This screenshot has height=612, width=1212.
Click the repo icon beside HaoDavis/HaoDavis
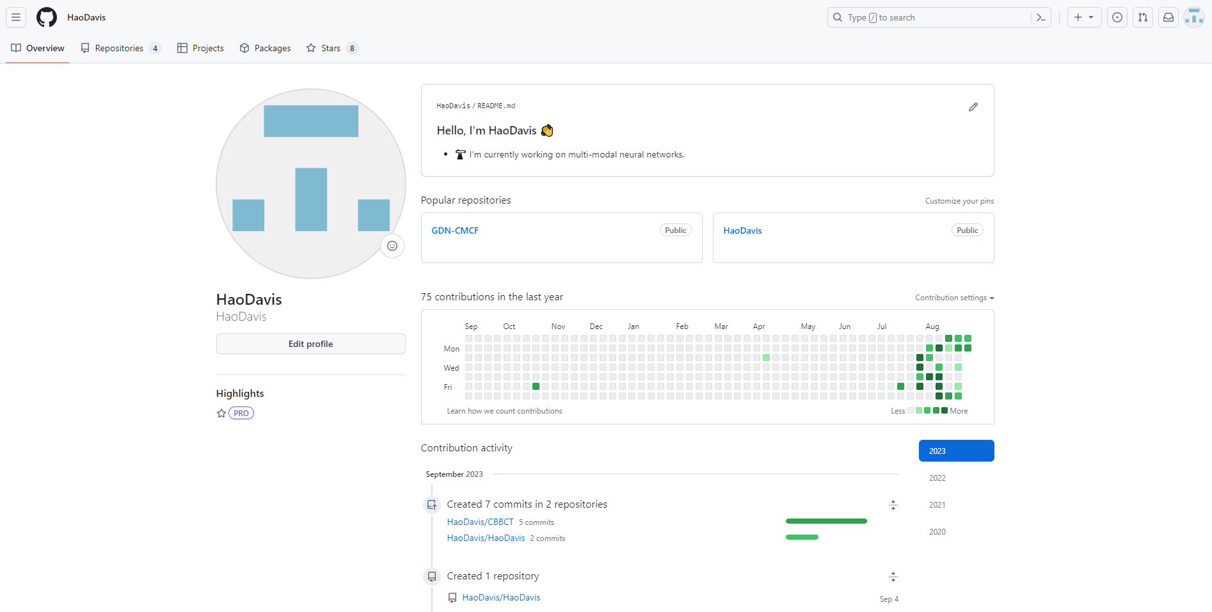(452, 597)
